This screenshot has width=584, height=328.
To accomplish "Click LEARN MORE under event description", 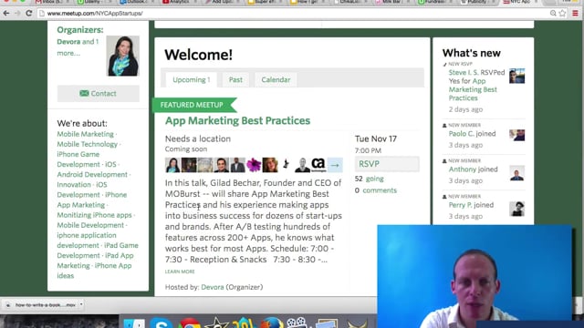I will [180, 272].
